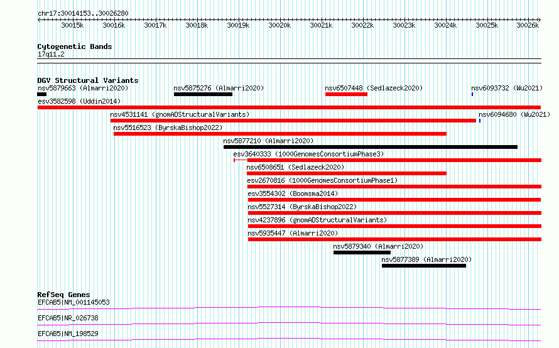Click the 30026k ruler tick label
The height and width of the screenshot is (348, 559).
tap(528, 25)
